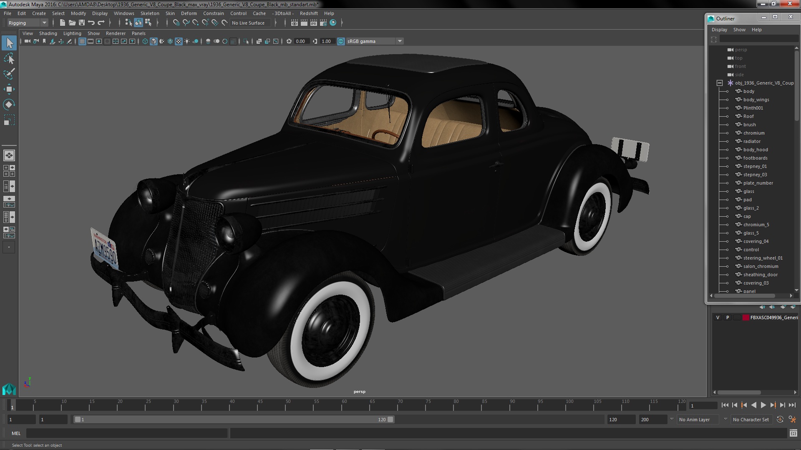Open Outliner Display menu
Image resolution: width=801 pixels, height=450 pixels.
pos(719,30)
